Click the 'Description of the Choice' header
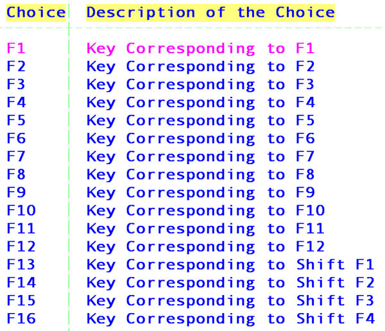This screenshot has height=331, width=385. (210, 13)
